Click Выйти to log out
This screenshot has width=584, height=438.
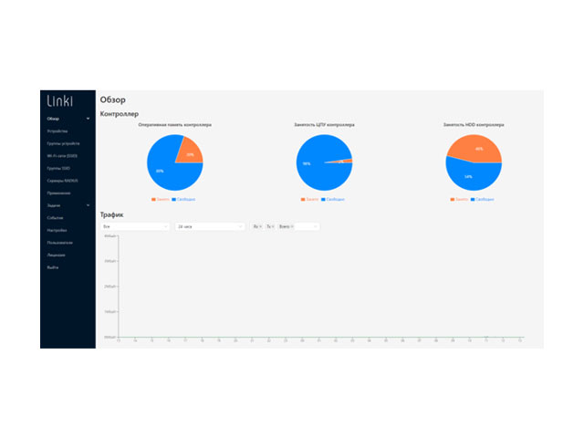(x=53, y=266)
